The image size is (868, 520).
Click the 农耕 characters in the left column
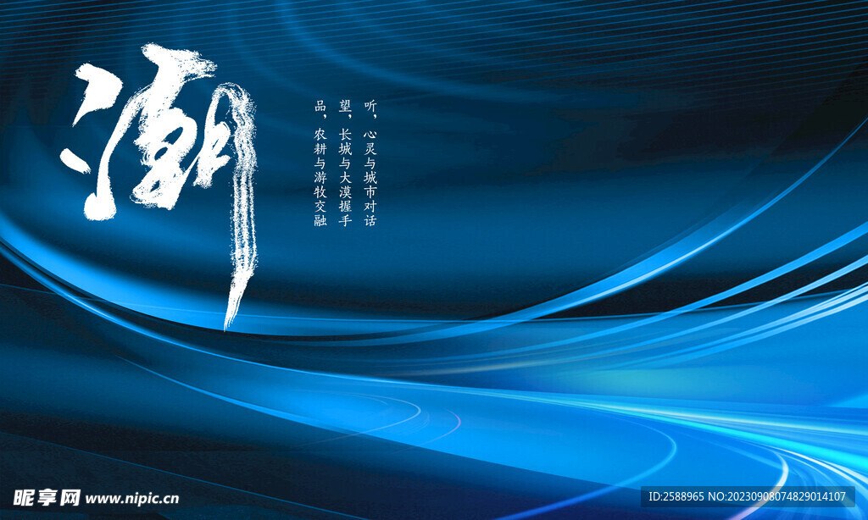pos(320,142)
